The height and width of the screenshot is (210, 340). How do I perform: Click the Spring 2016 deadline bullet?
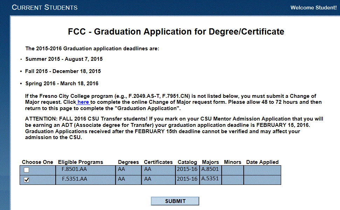point(62,84)
